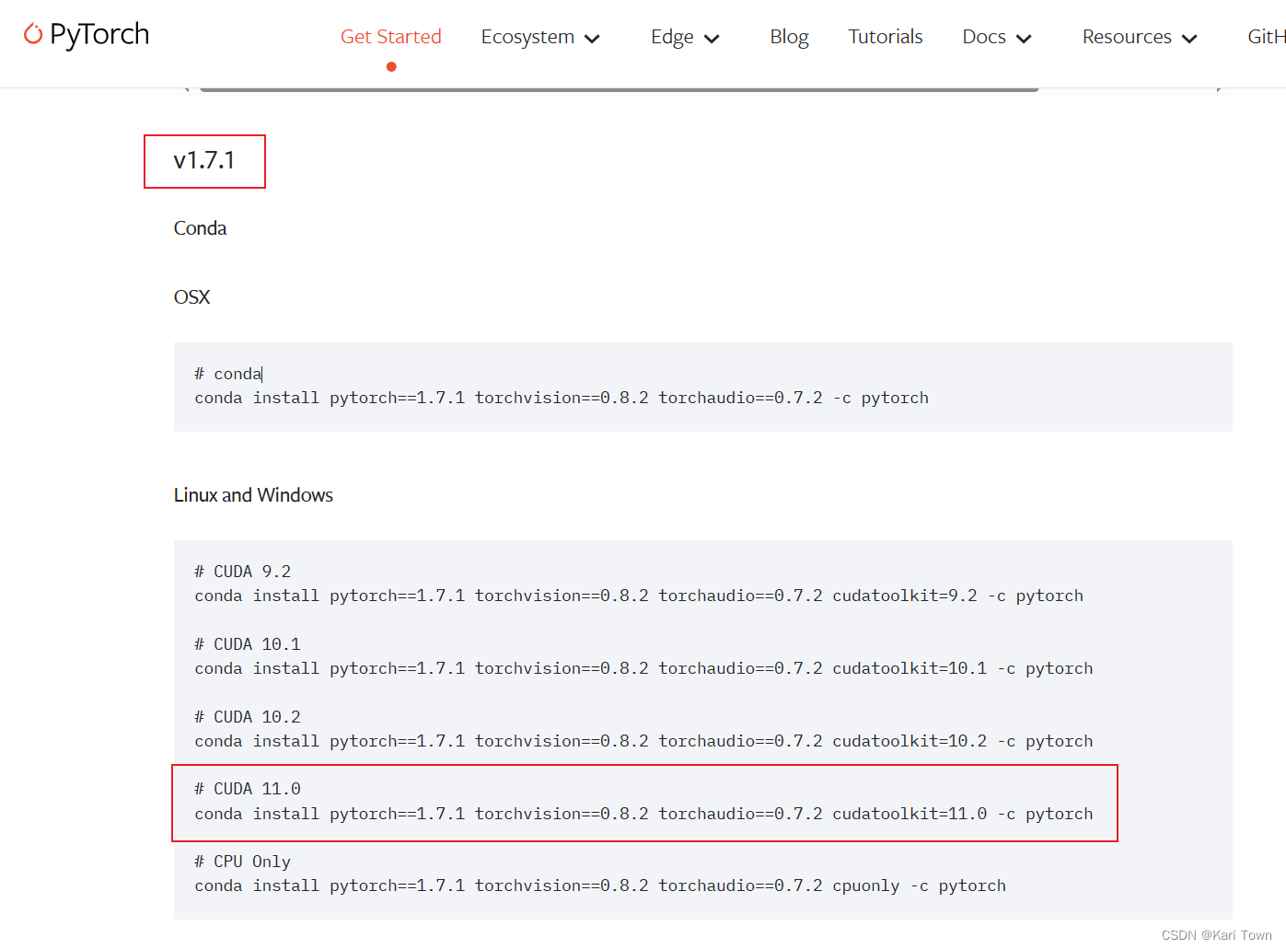The height and width of the screenshot is (949, 1286).
Task: Click the Linux and Windows heading
Action: tap(252, 494)
